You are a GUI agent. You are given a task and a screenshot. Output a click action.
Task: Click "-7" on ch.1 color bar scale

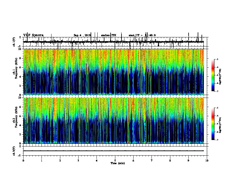point(217,91)
